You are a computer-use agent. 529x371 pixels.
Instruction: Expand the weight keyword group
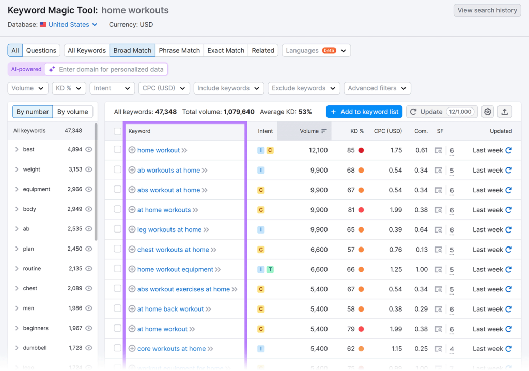tap(17, 169)
